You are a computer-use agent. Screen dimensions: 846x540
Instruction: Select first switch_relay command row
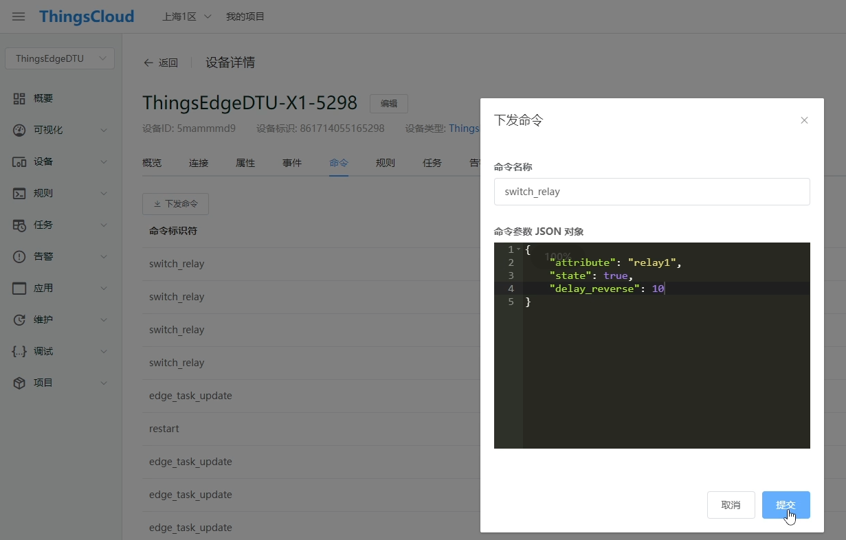coord(311,264)
